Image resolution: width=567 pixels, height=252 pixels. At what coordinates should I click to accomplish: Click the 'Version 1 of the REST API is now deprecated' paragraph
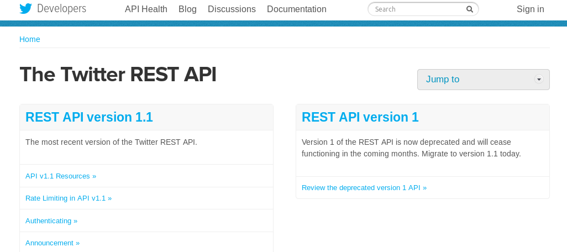tap(411, 148)
